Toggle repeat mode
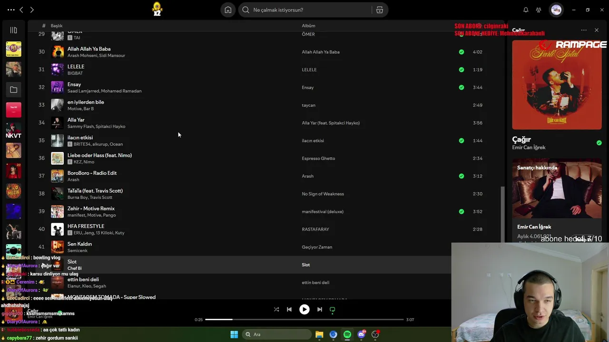The image size is (609, 342). [333, 309]
